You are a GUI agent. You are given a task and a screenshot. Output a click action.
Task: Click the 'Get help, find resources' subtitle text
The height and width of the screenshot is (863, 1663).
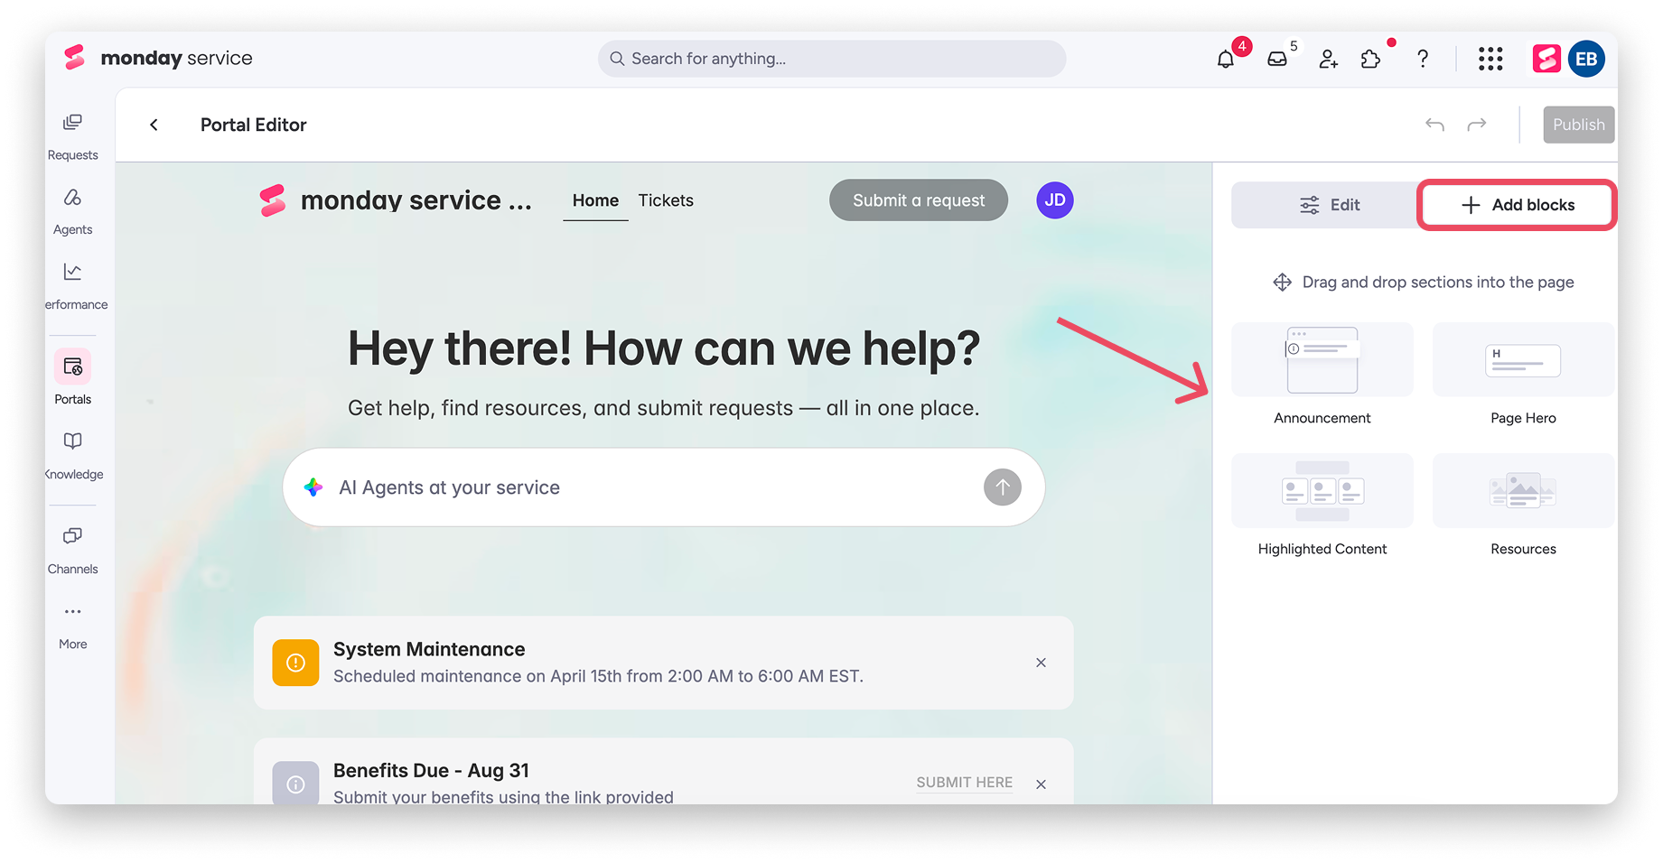664,408
